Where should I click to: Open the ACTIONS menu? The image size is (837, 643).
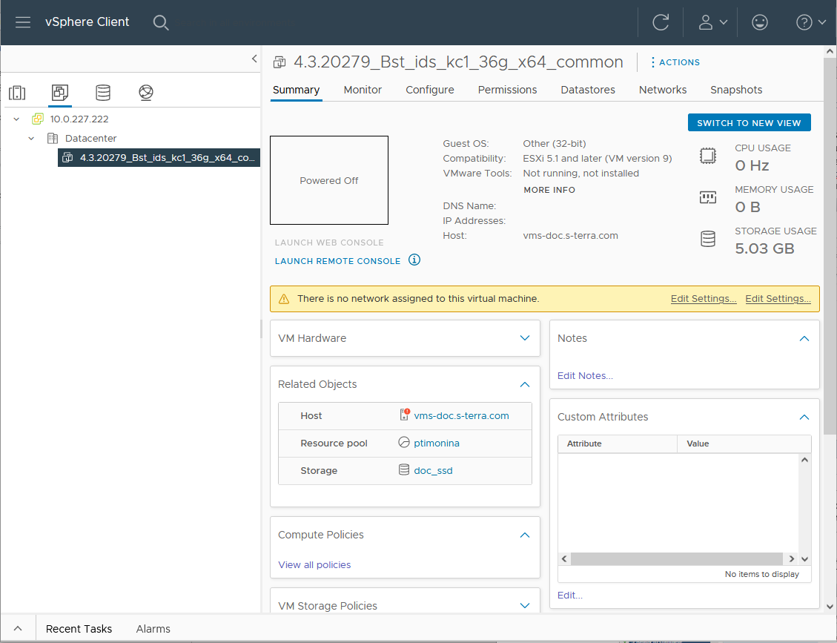pyautogui.click(x=675, y=62)
